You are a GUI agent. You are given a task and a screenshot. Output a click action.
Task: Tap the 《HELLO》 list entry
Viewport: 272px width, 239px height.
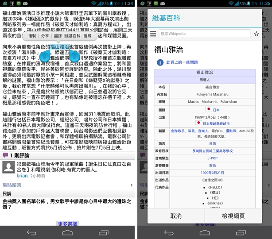tap(215, 187)
